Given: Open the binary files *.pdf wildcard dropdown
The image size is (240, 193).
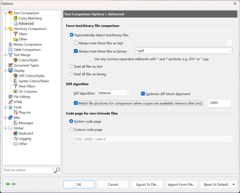Looking at the screenshot, I should [x=230, y=51].
